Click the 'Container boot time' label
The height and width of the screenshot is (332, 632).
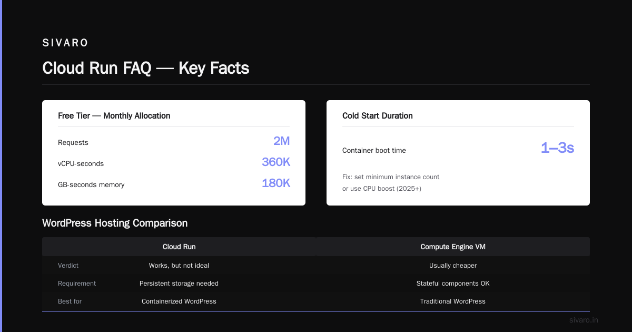(374, 151)
